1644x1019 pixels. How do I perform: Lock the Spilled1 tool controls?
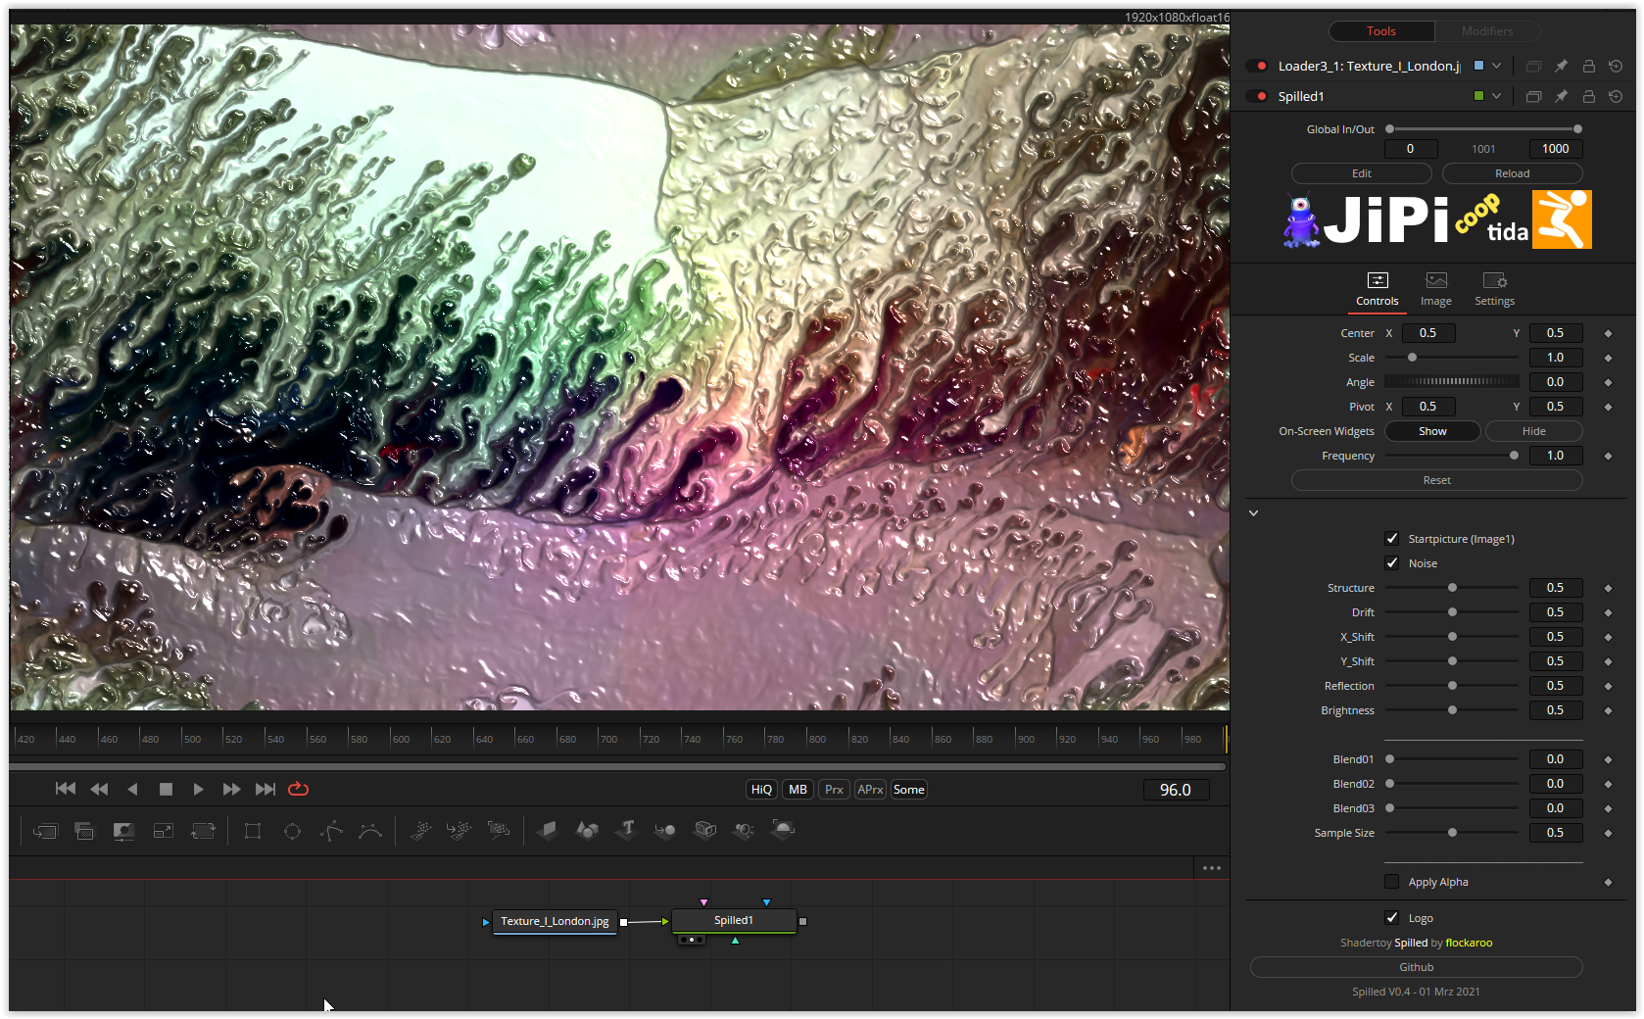(1589, 96)
